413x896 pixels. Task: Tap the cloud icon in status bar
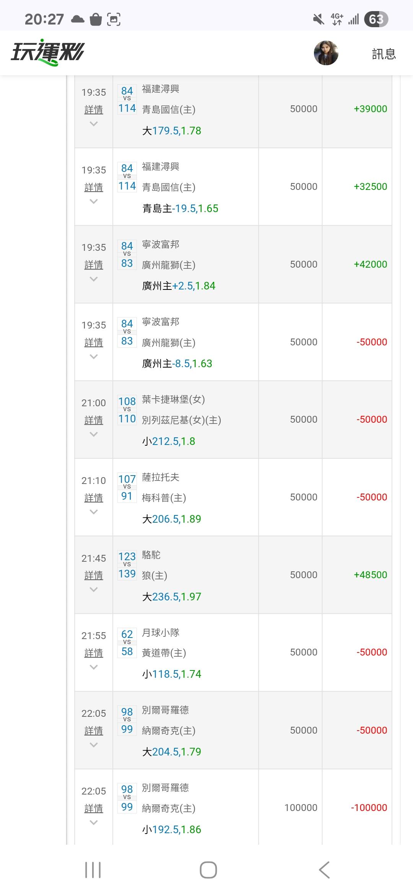coord(78,19)
